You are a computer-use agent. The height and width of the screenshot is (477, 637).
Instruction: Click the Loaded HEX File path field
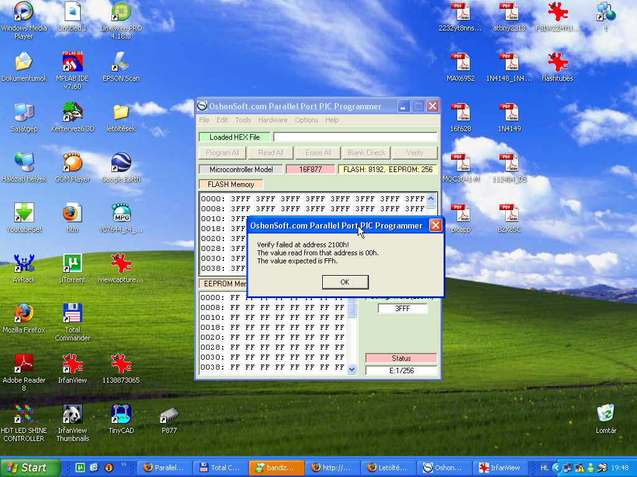tap(355, 137)
